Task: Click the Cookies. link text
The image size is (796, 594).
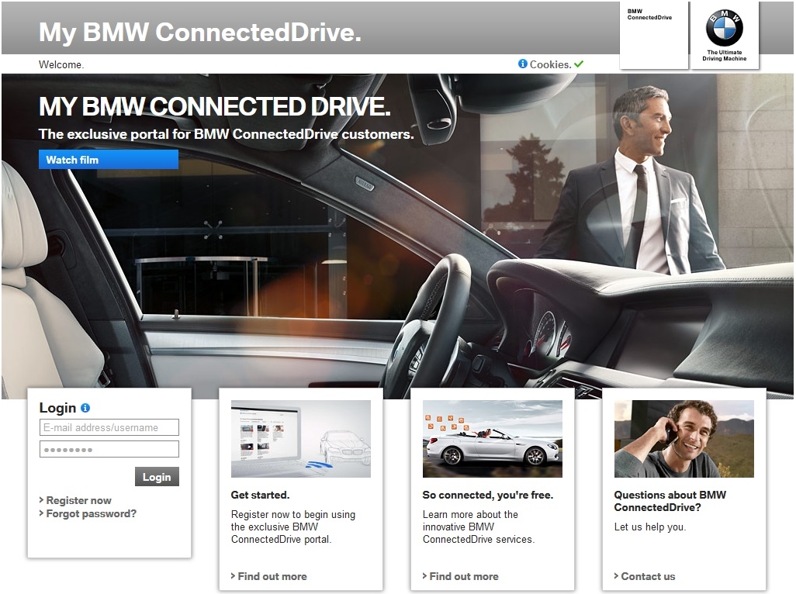Action: [550, 64]
